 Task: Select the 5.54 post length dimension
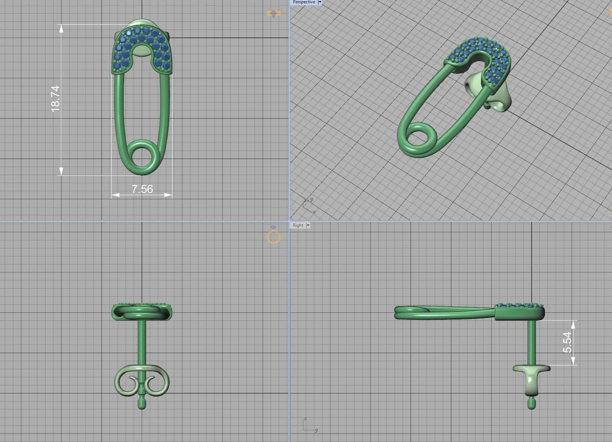567,343
